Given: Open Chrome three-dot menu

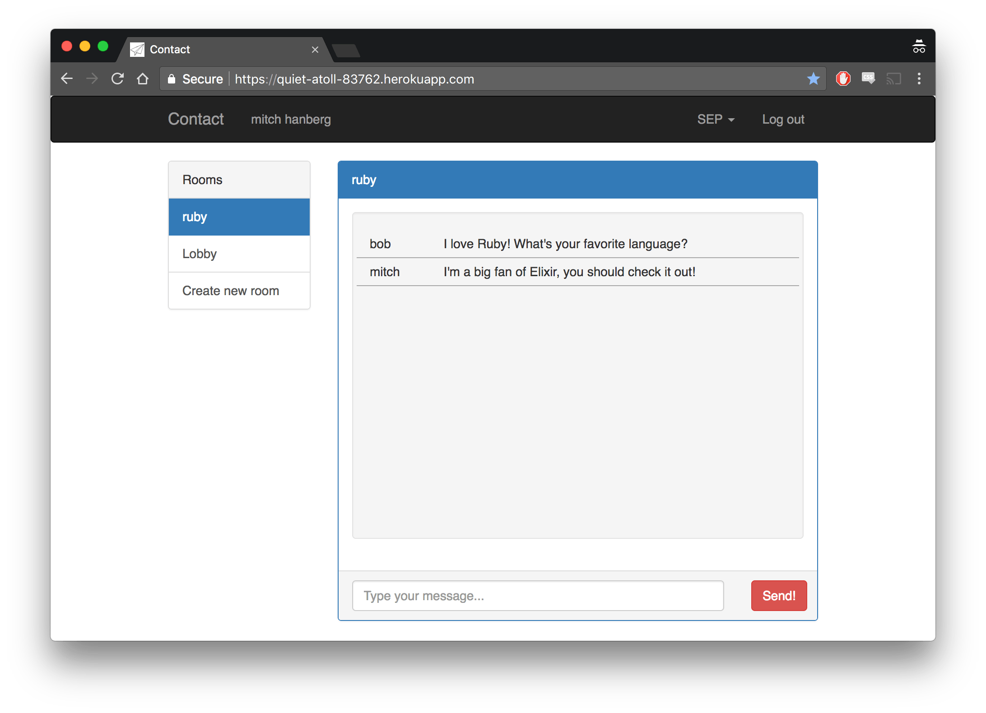Looking at the screenshot, I should (x=919, y=79).
